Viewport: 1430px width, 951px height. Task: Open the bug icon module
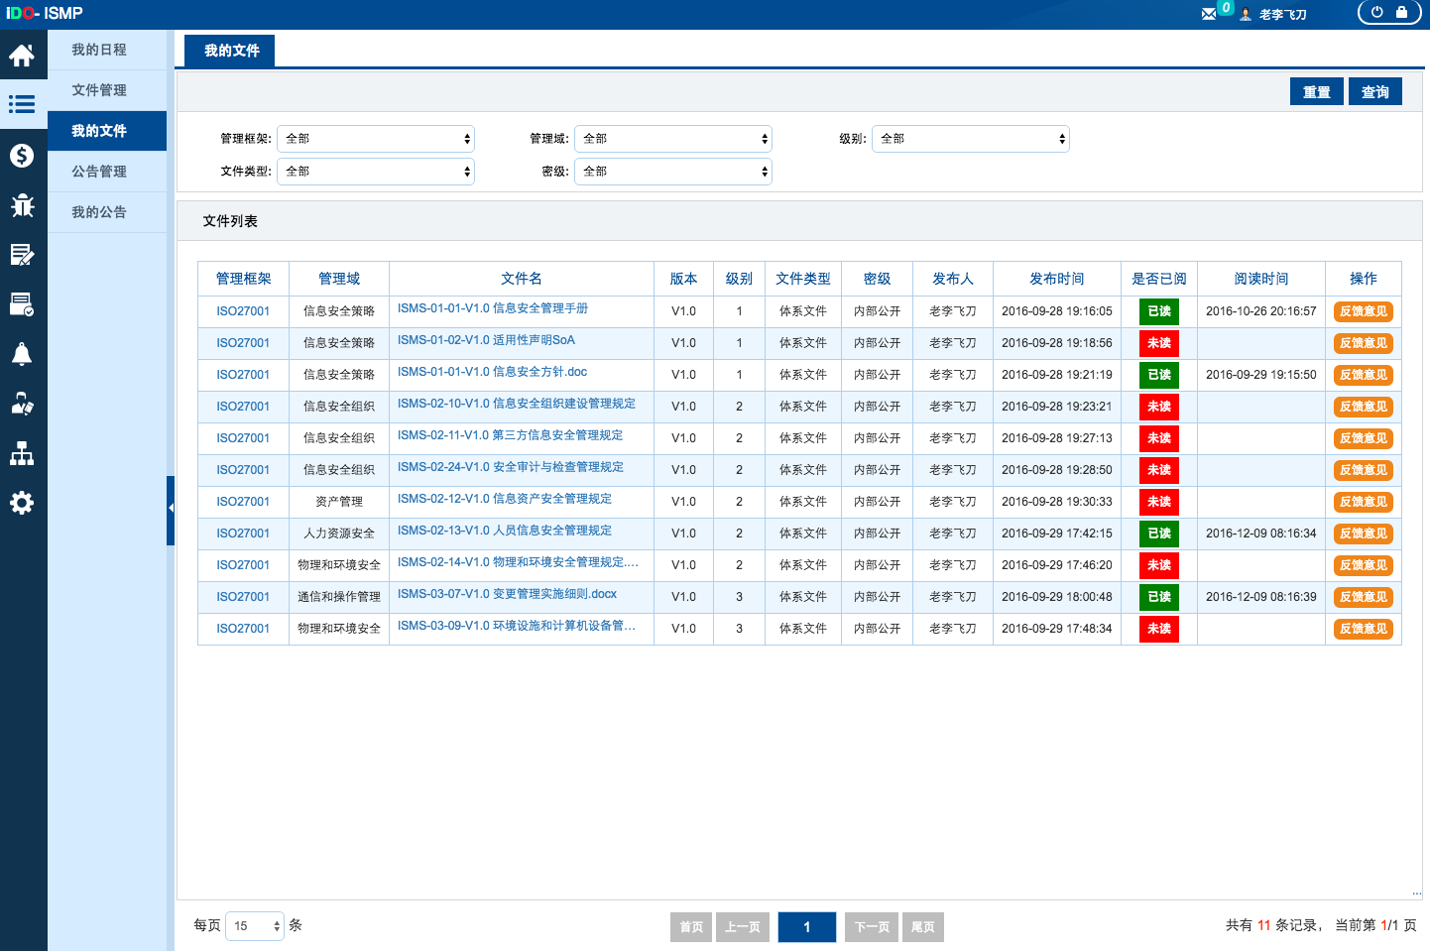pyautogui.click(x=22, y=205)
